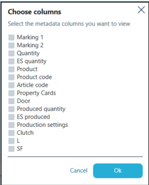Check Produced quantity checkbox

[12, 109]
